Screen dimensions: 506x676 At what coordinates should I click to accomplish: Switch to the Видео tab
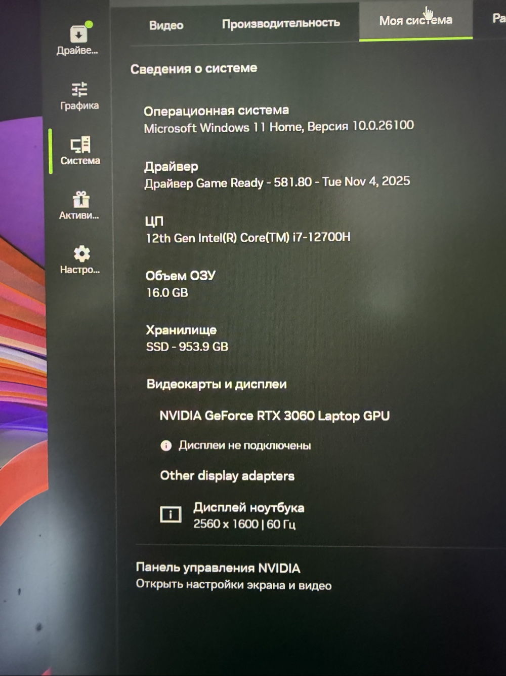coord(166,25)
